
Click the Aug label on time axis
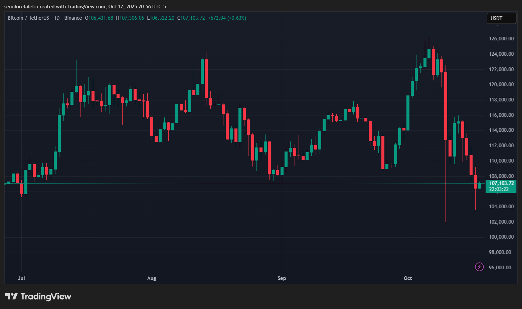point(152,278)
